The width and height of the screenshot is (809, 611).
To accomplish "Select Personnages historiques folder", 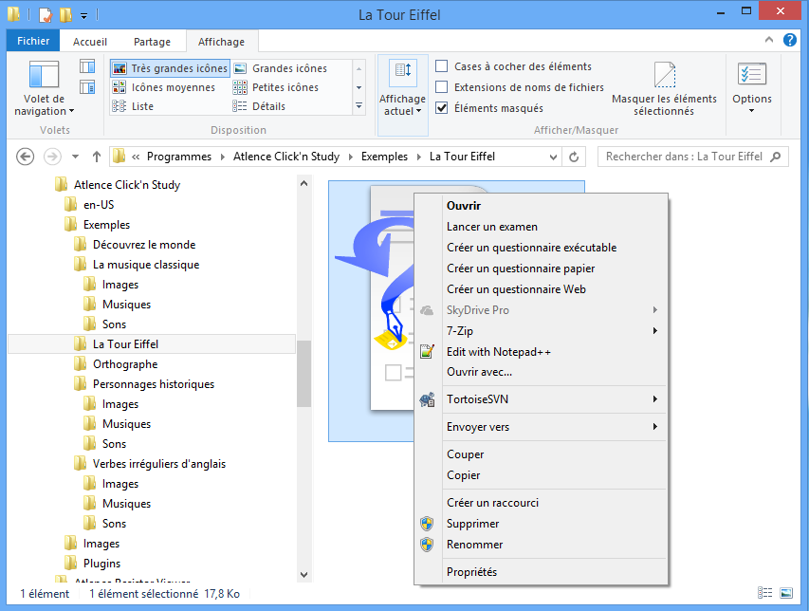I will (x=154, y=384).
